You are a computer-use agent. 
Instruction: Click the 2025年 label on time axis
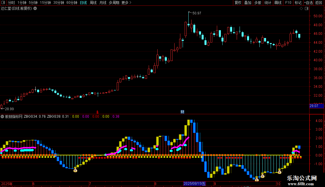click(x=7, y=184)
